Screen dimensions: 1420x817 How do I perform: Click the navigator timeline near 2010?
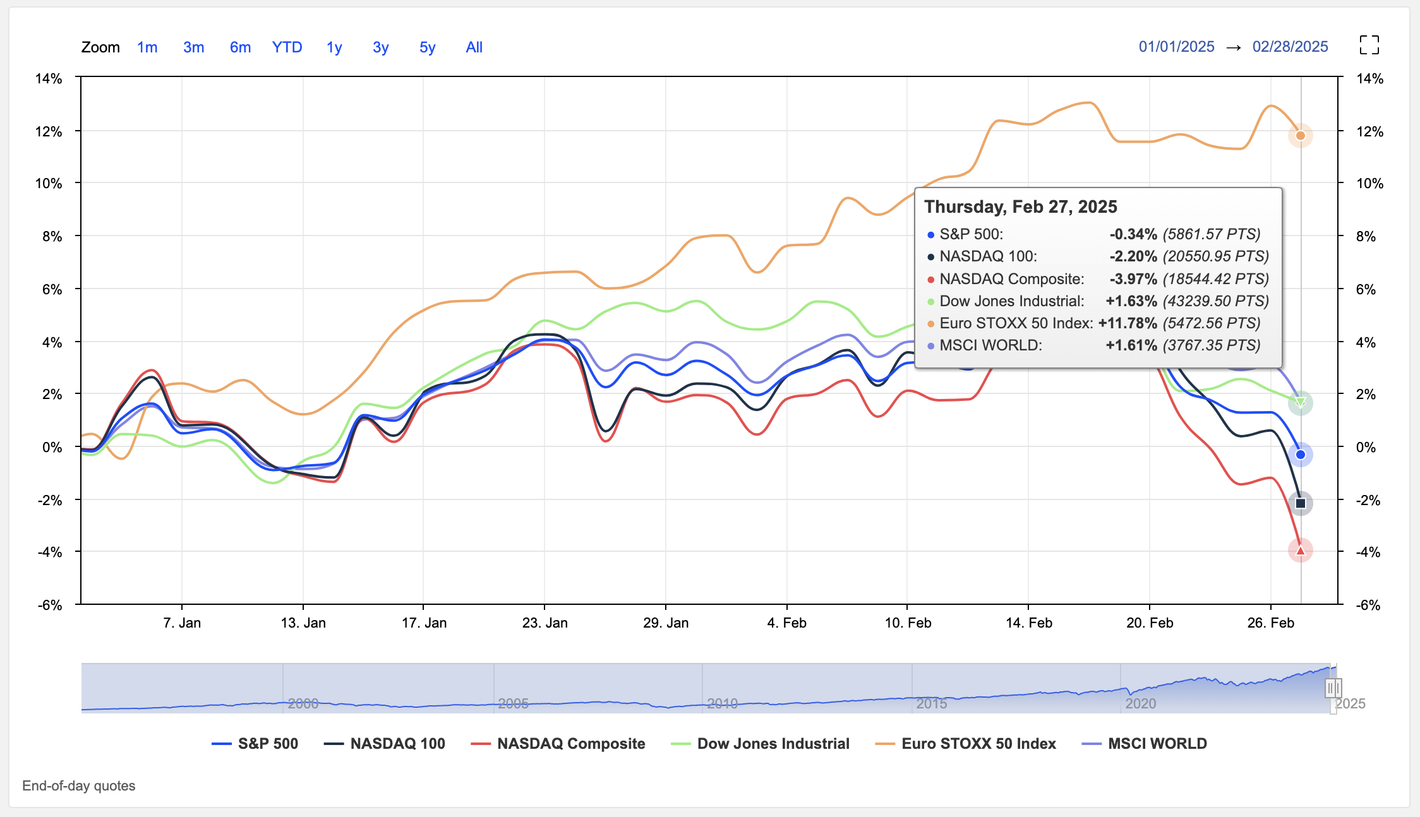click(721, 703)
